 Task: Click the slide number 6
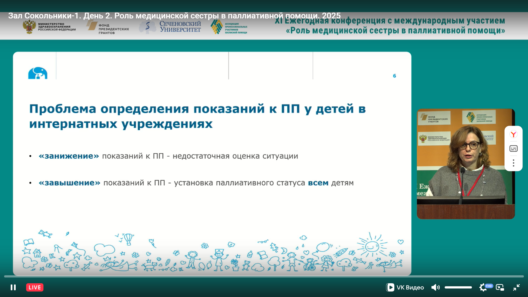[394, 76]
